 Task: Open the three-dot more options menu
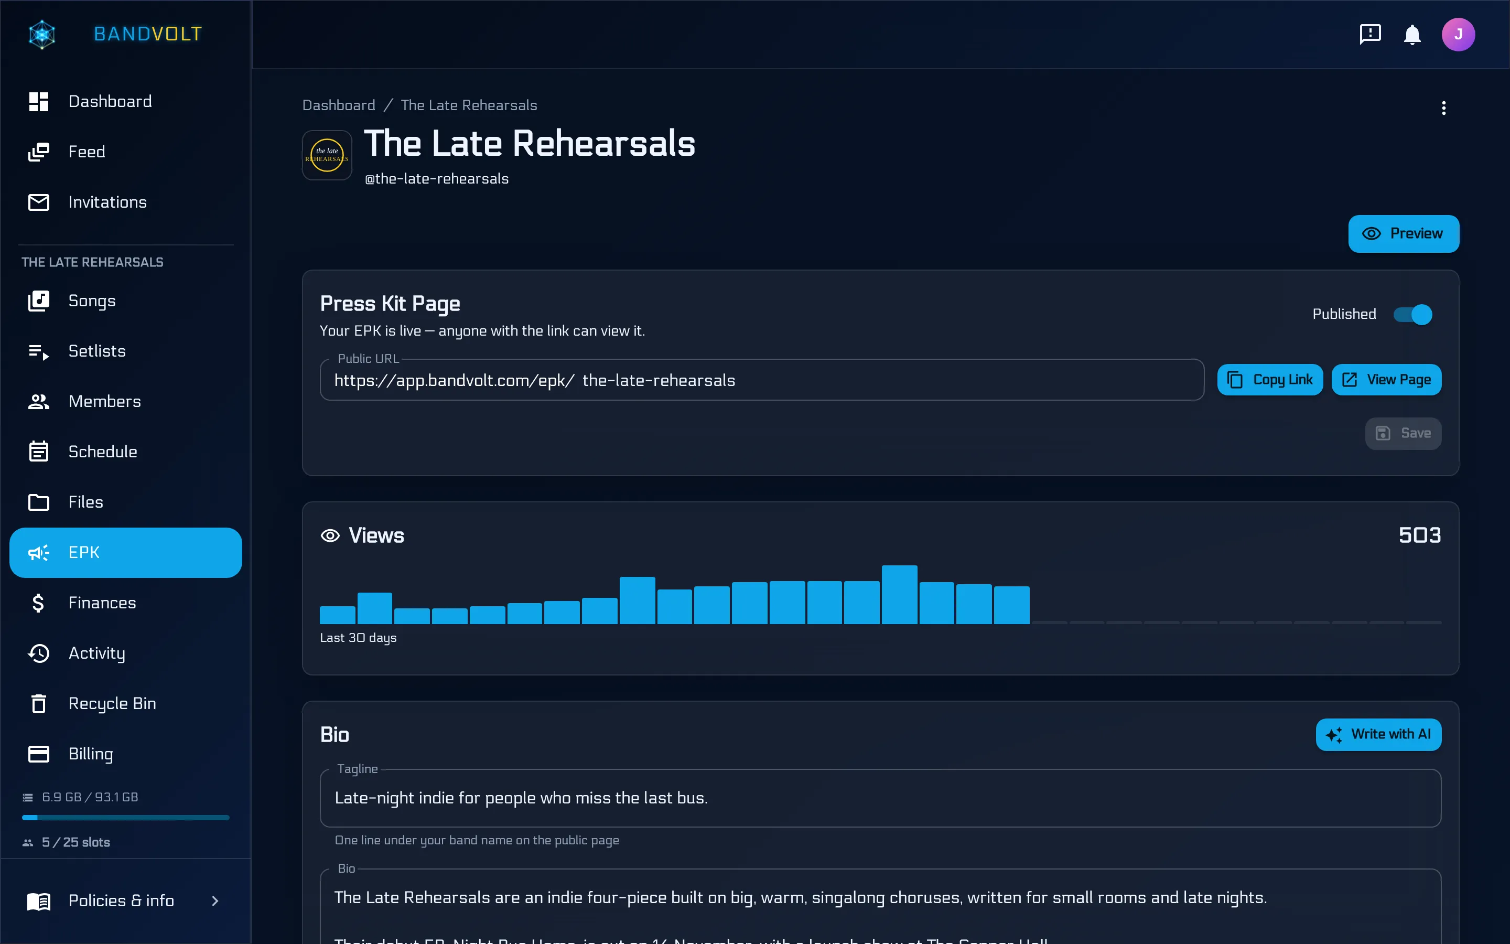tap(1443, 108)
